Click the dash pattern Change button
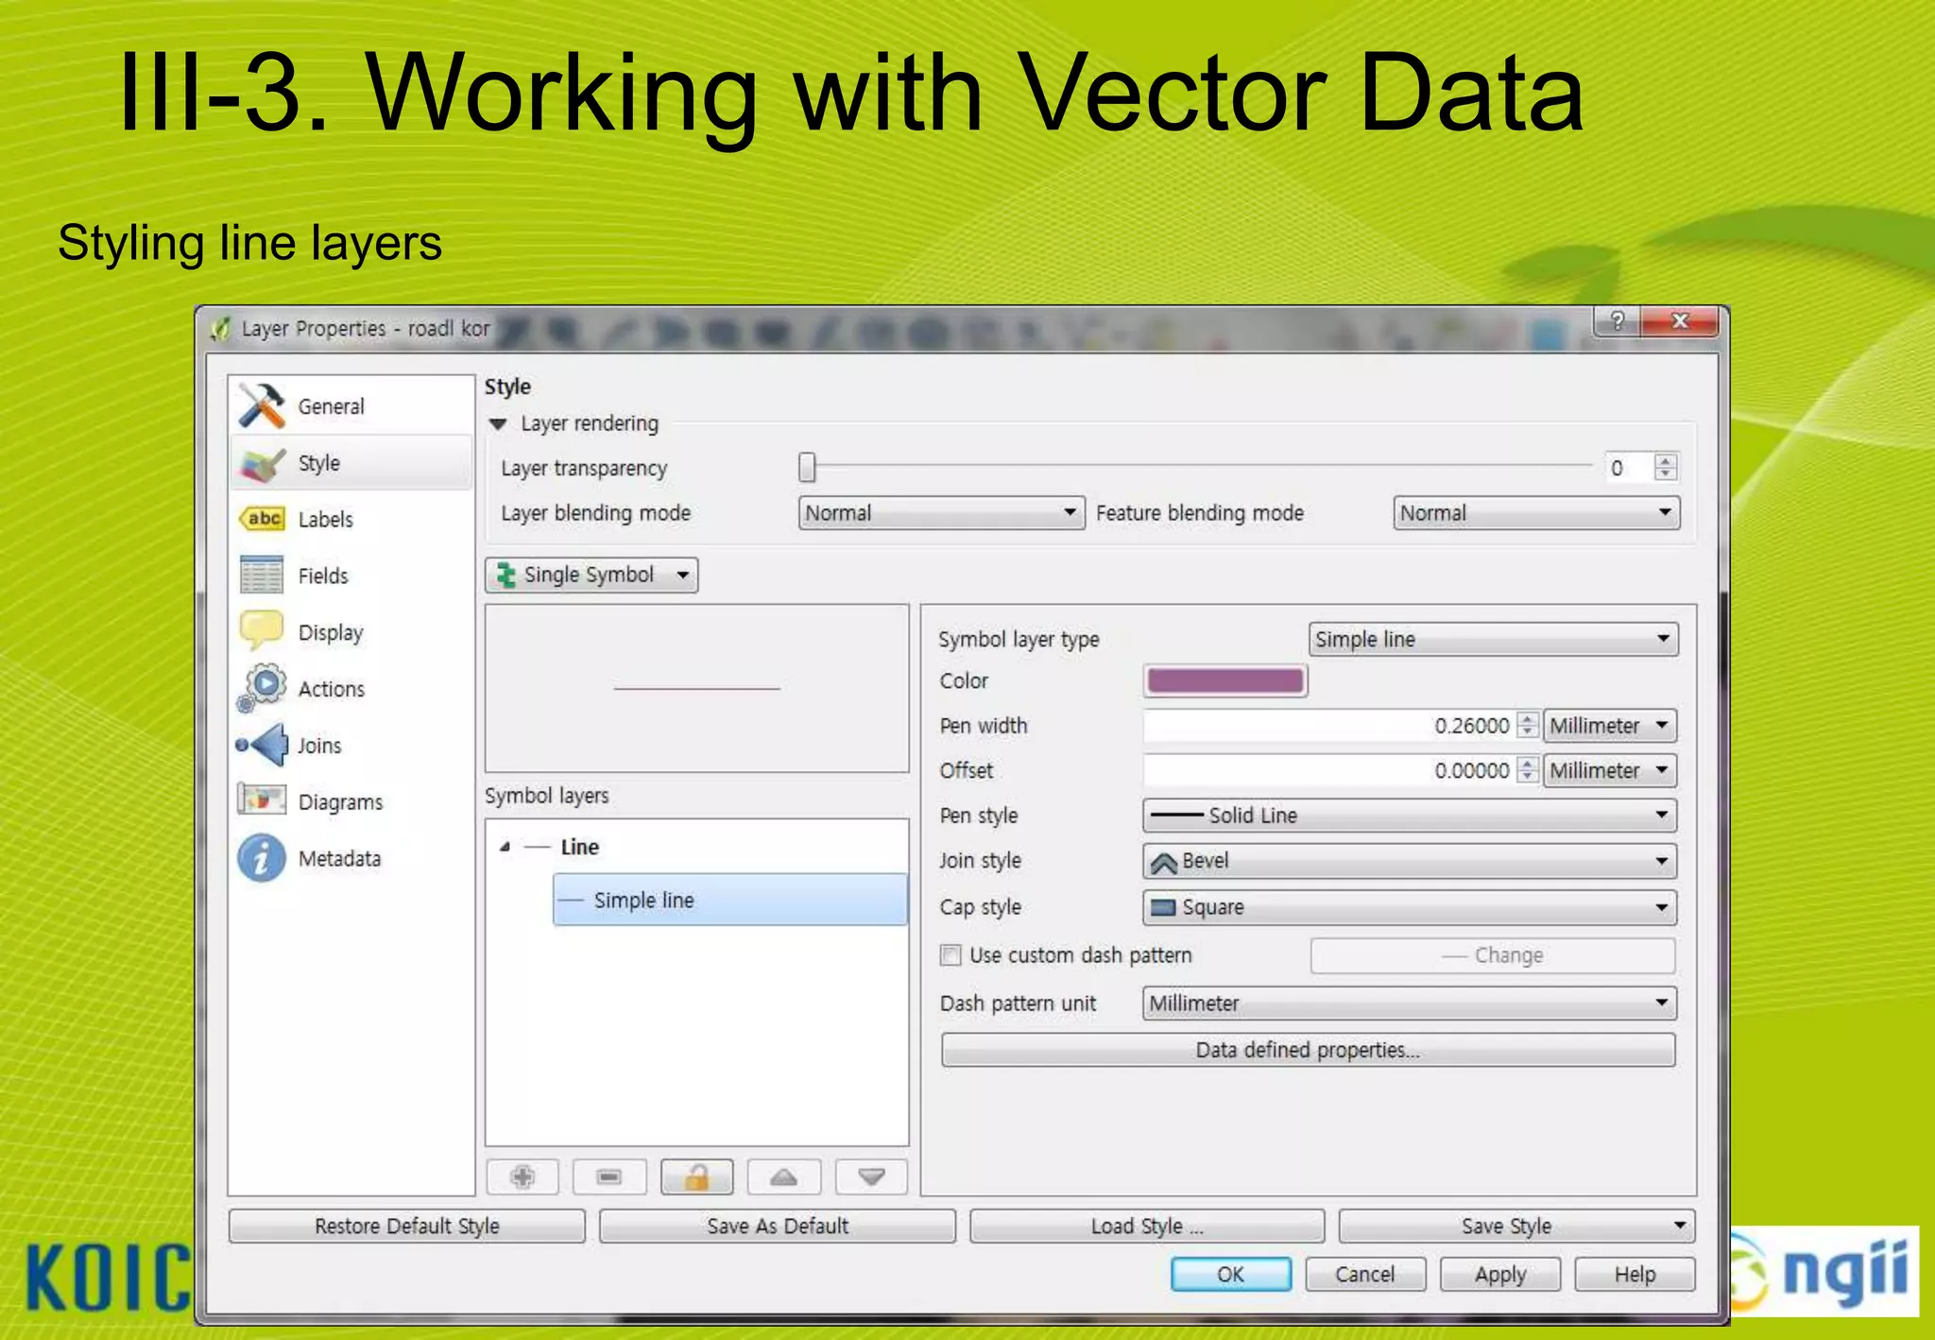1935x1340 pixels. (1493, 955)
